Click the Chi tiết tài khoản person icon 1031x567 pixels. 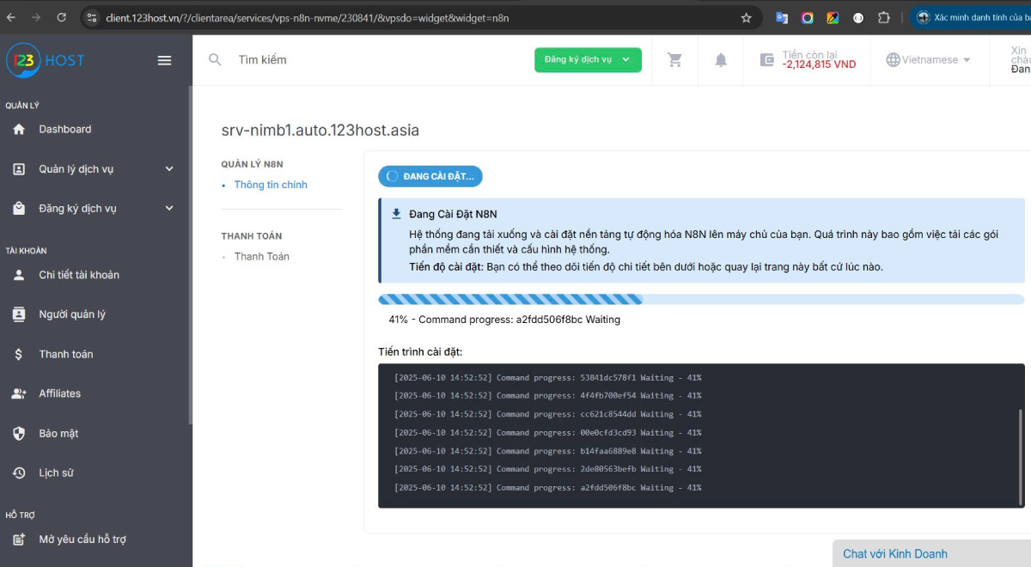(19, 275)
